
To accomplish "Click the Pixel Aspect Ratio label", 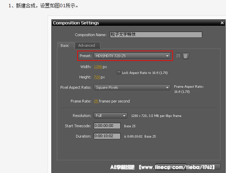I will [76, 87].
